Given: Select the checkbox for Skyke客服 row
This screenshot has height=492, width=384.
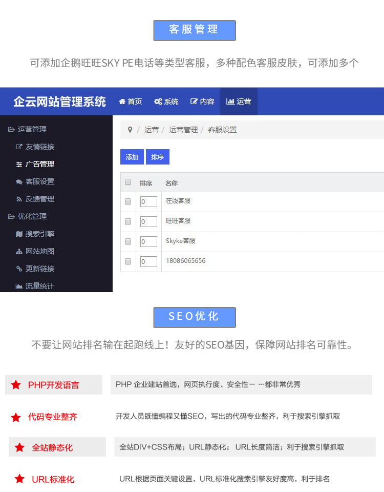Looking at the screenshot, I should tap(128, 241).
